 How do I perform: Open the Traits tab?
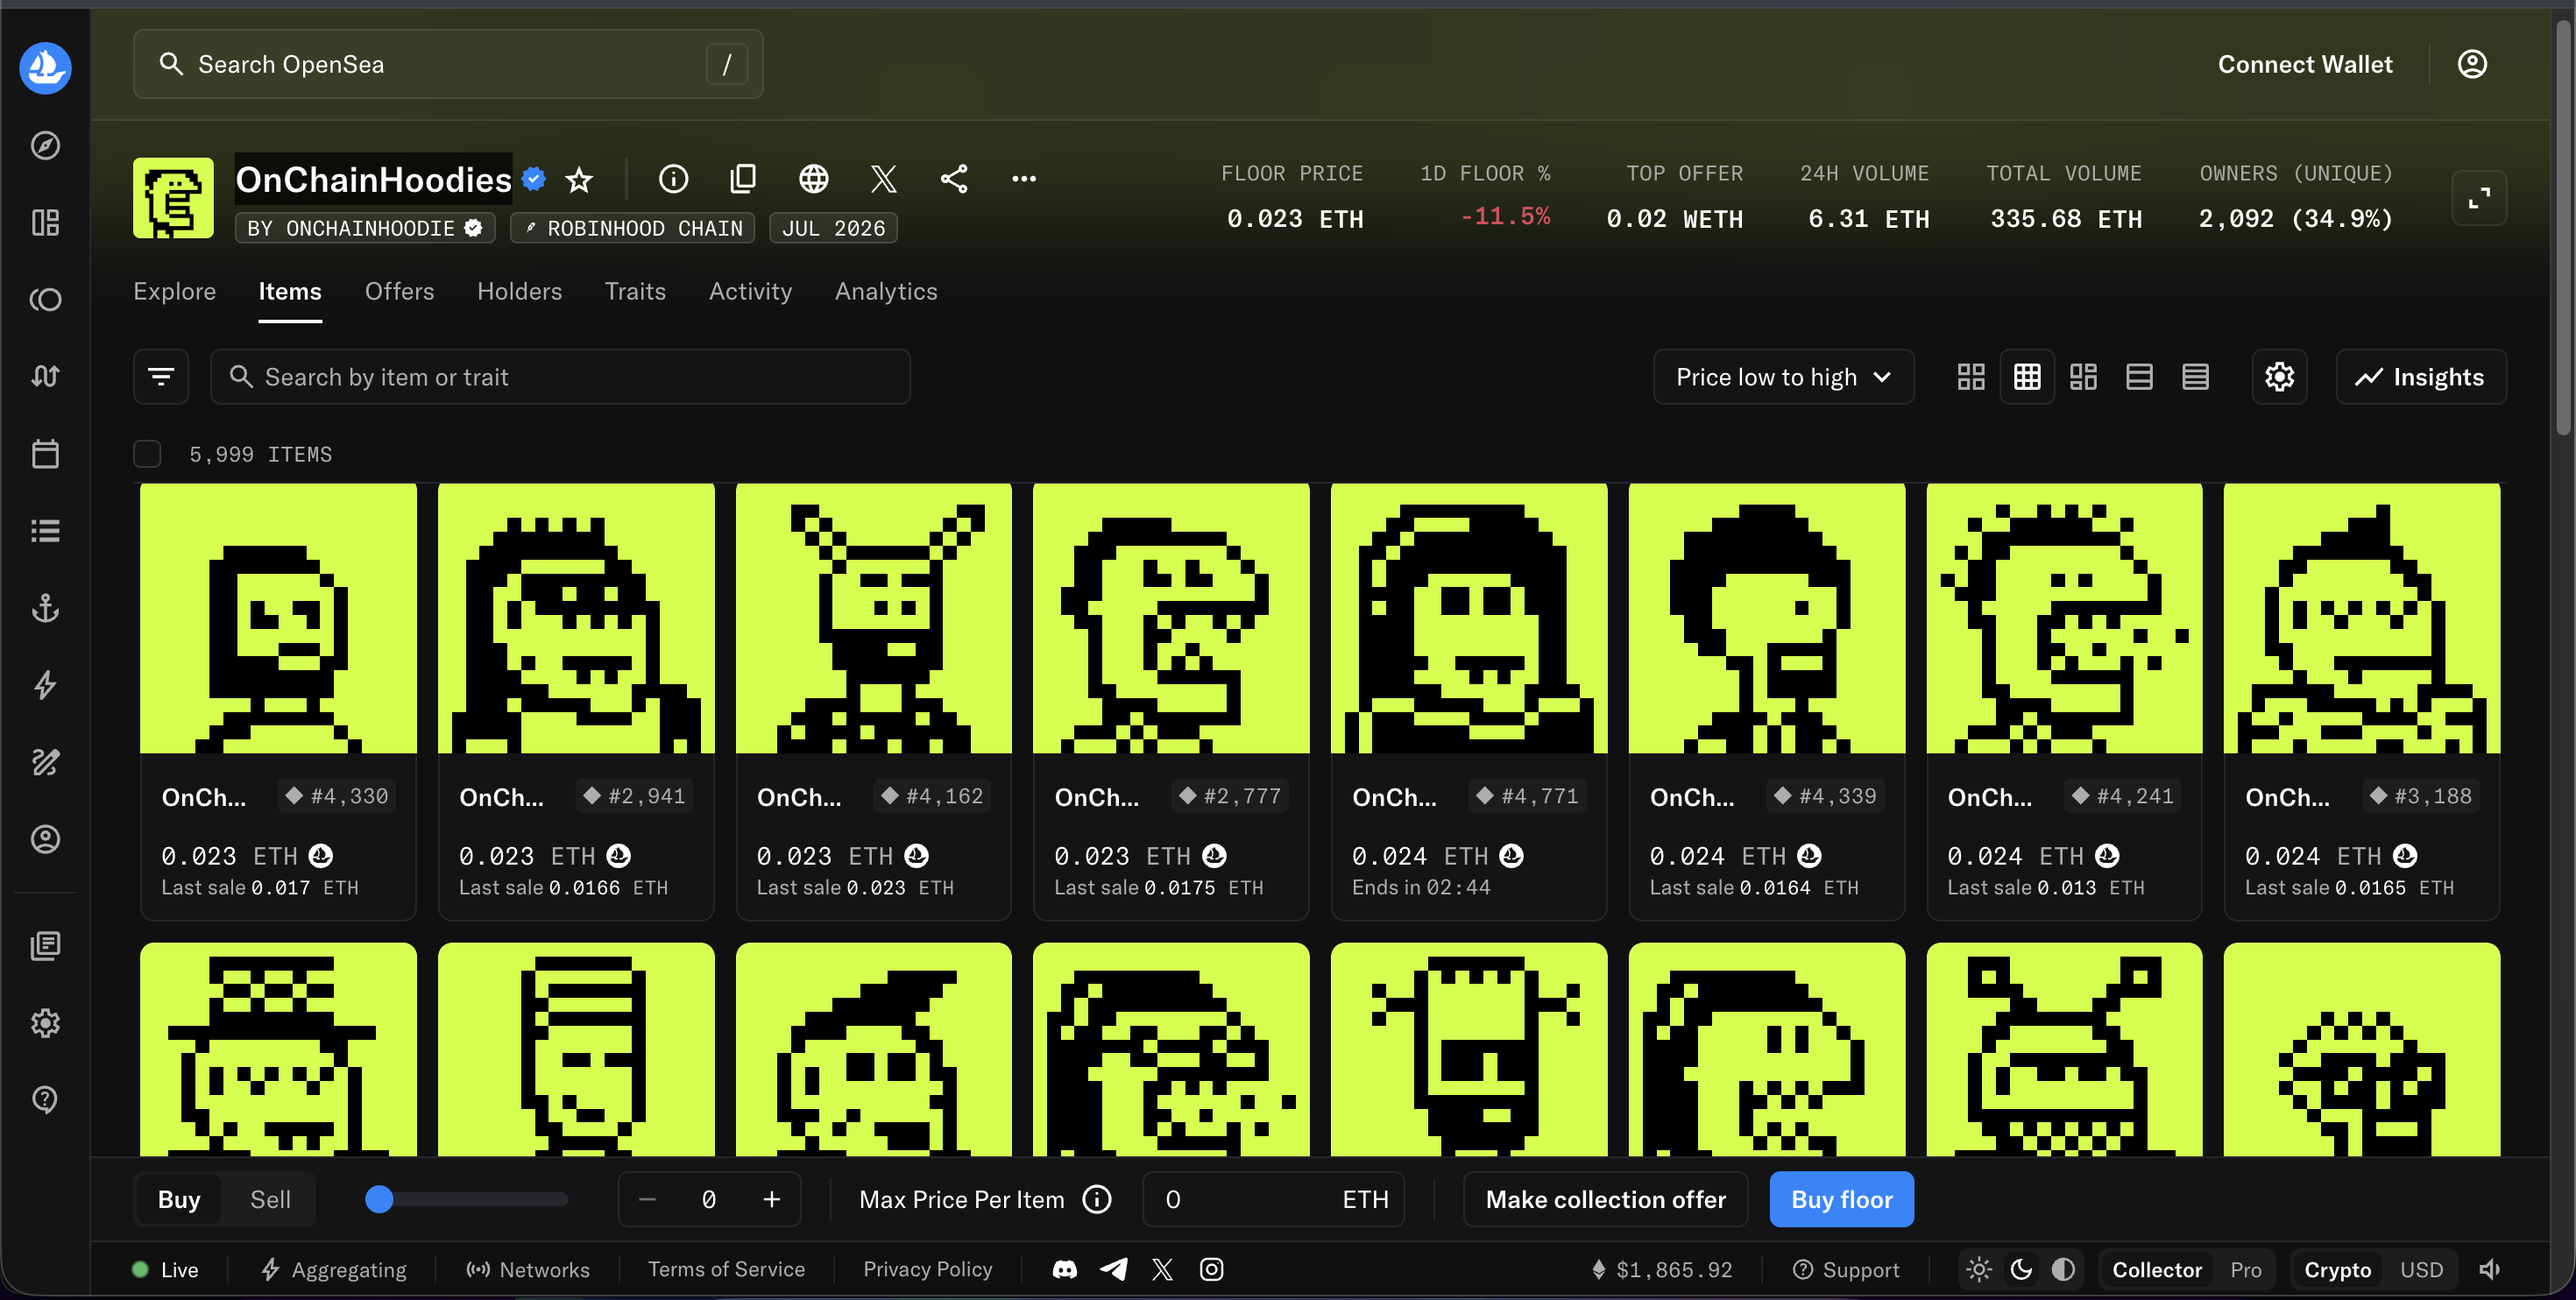[x=635, y=291]
